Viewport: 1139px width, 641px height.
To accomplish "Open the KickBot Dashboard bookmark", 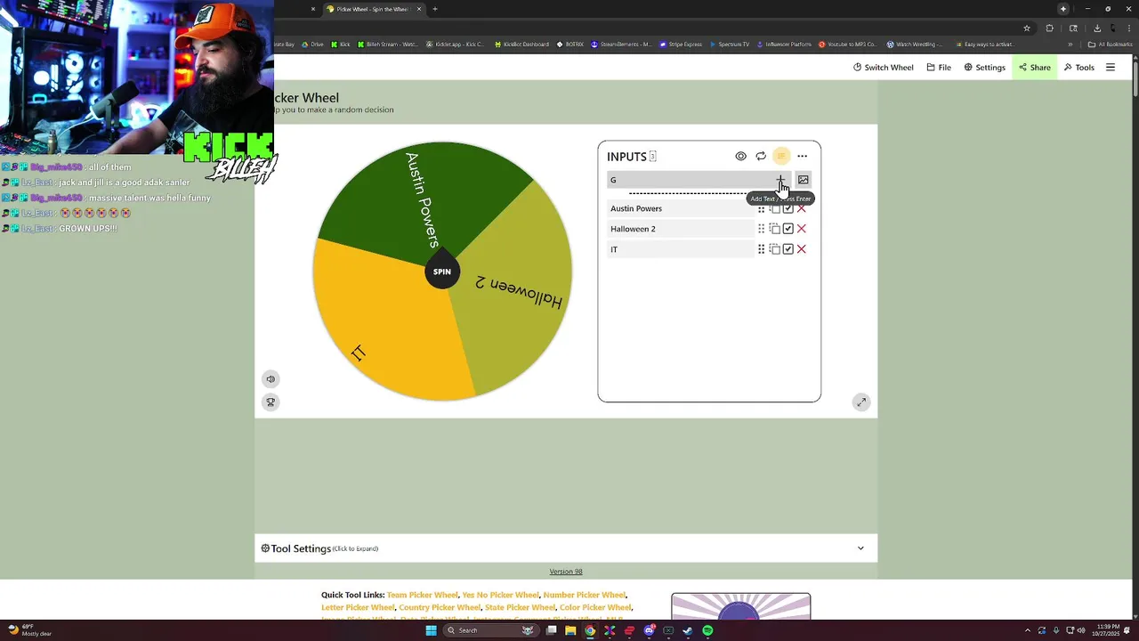I will click(x=521, y=44).
